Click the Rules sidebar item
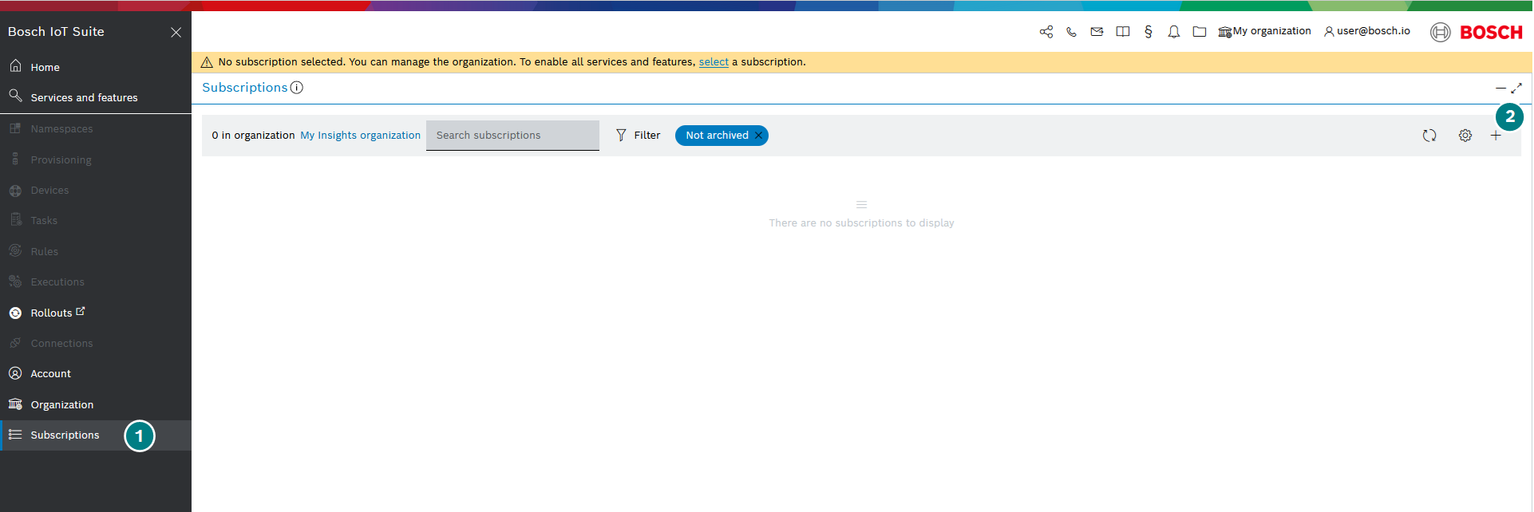 point(96,251)
